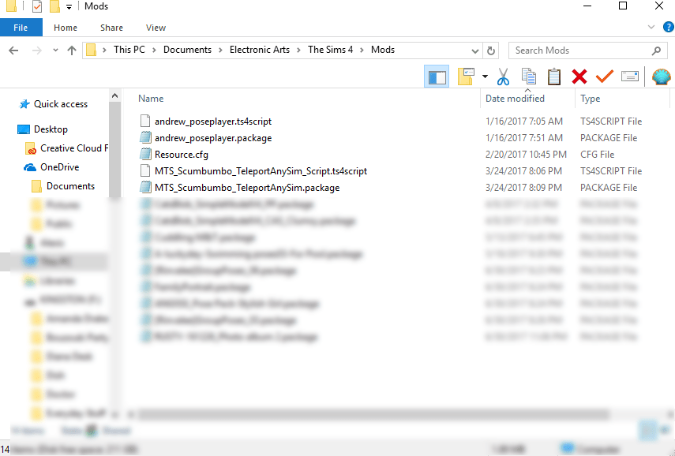This screenshot has width=675, height=456.
Task: Click icon of andrew_poseplayer.ts4script
Action: click(145, 121)
